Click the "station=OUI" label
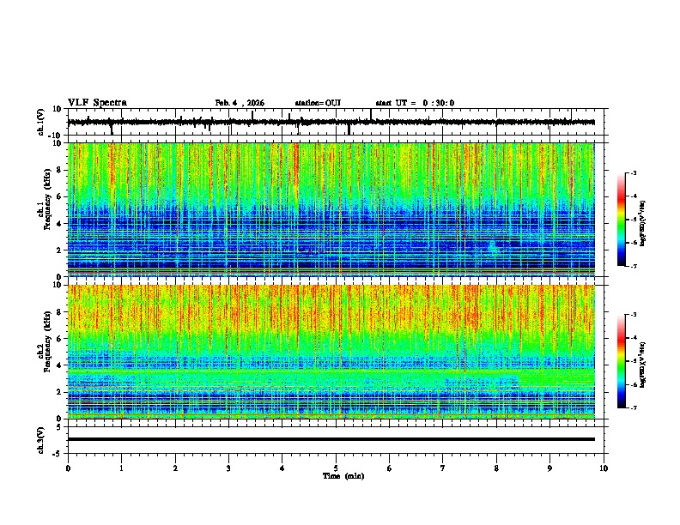 click(x=318, y=103)
